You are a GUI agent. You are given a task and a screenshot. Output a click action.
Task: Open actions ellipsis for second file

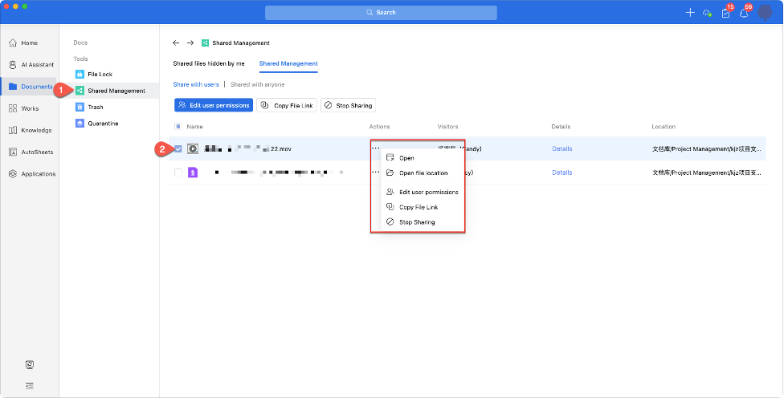point(374,173)
